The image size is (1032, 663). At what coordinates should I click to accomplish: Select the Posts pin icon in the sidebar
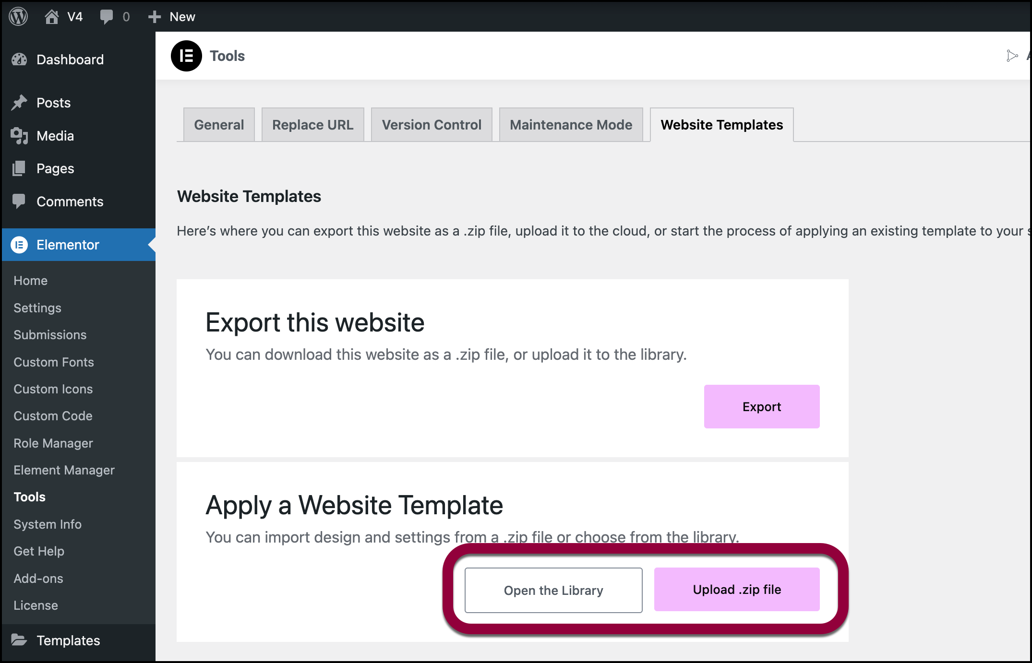tap(19, 102)
